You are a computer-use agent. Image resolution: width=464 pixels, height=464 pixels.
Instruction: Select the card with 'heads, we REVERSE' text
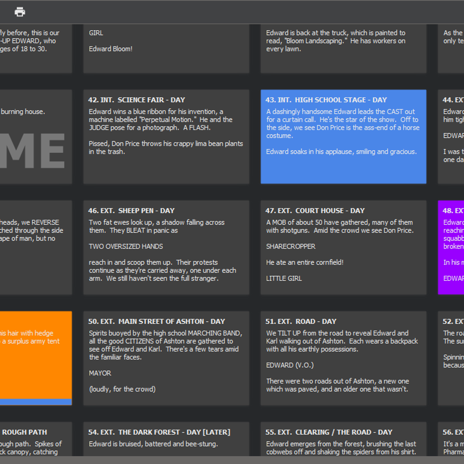click(x=36, y=247)
